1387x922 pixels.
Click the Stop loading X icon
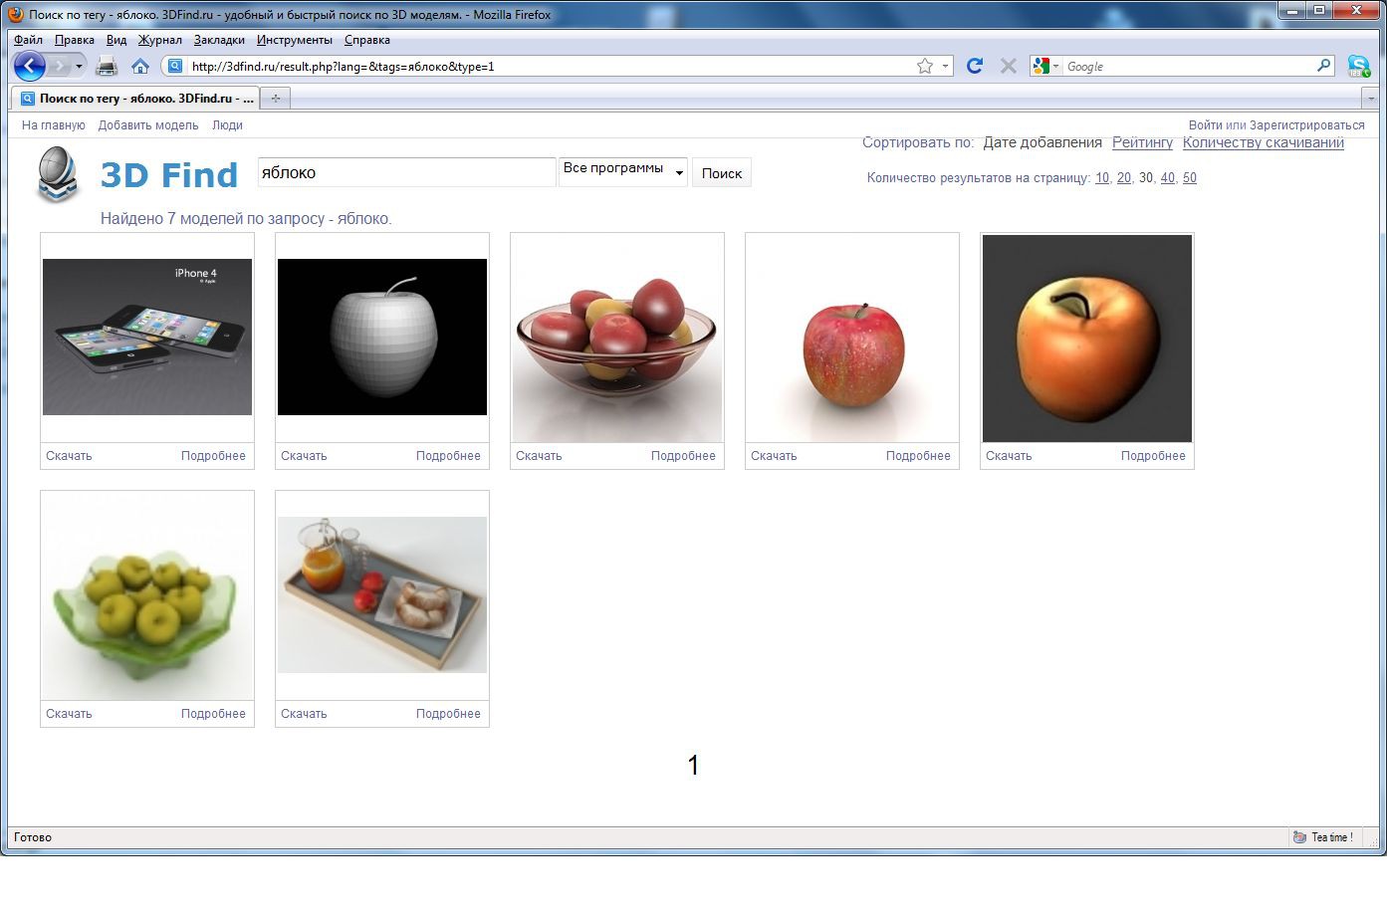click(x=1008, y=67)
